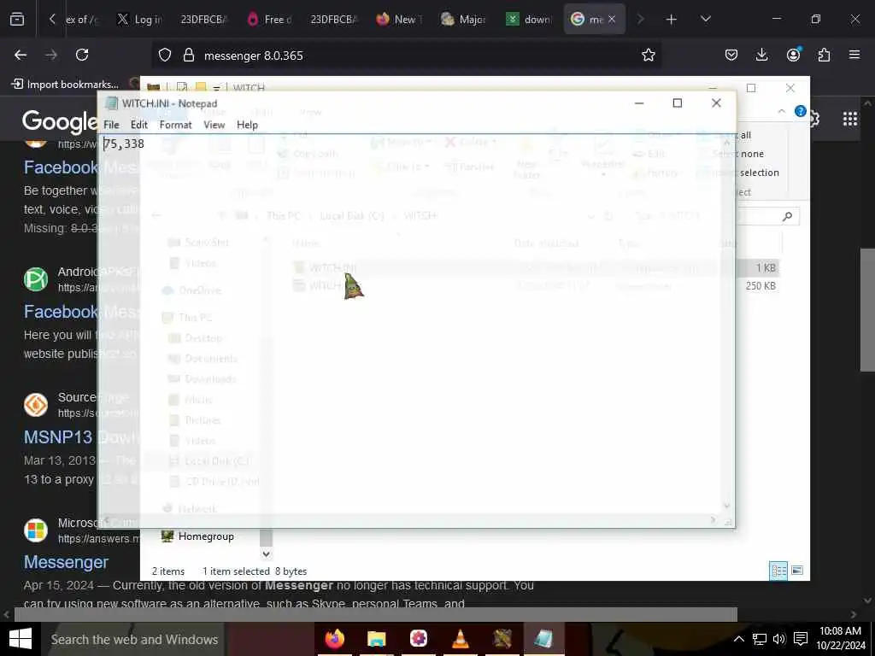Click the address bar with messenger 8.0.365

point(408,56)
